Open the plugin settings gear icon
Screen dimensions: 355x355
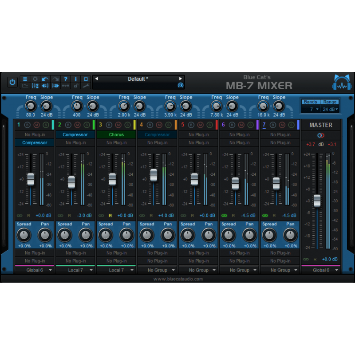(35, 79)
